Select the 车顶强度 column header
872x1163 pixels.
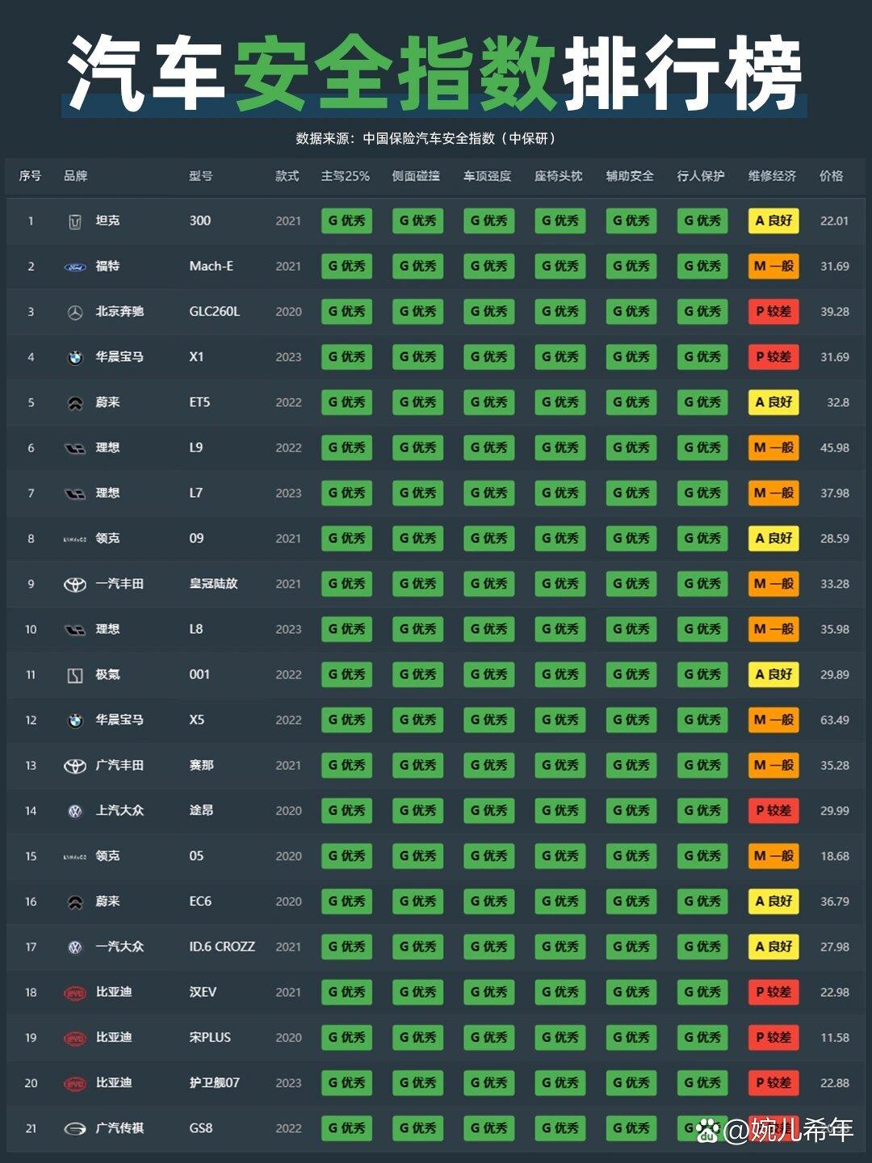[488, 176]
